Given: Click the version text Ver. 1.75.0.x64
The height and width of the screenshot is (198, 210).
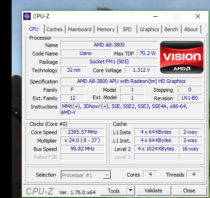Looking at the screenshot, I should coord(77,192).
